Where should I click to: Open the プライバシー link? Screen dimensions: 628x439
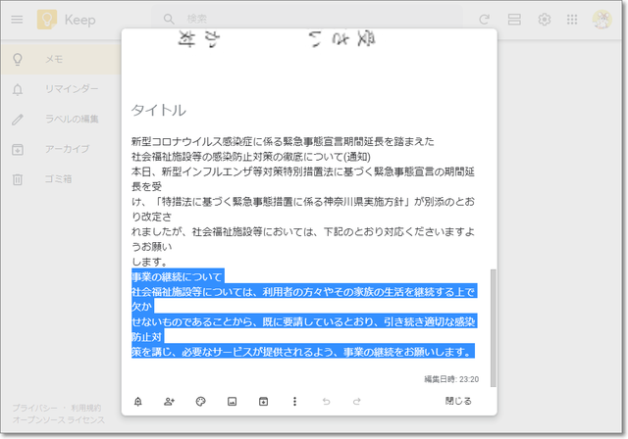coord(34,408)
